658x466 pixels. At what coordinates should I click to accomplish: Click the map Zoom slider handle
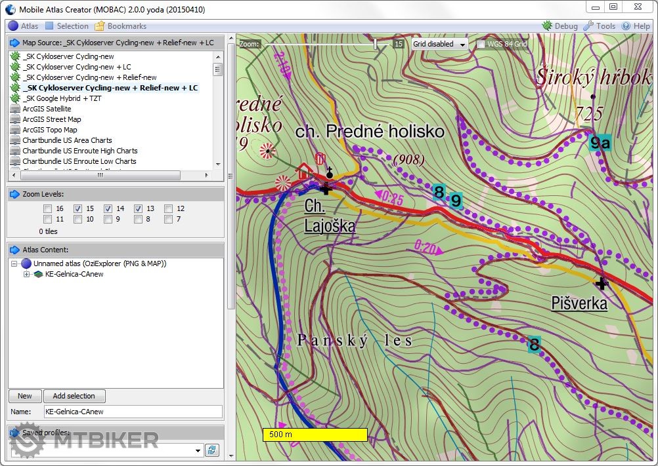tap(375, 44)
